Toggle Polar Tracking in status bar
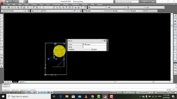The width and height of the screenshot is (177, 99). tap(34, 92)
